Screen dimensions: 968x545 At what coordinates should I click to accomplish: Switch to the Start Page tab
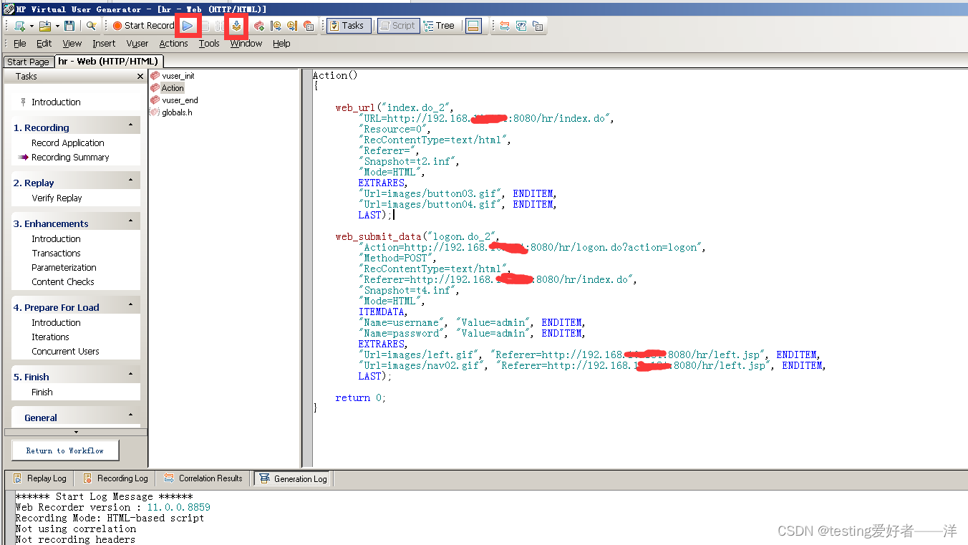tap(28, 62)
